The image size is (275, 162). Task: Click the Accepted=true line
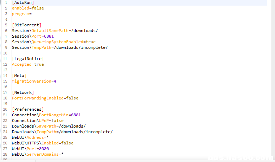(28, 64)
